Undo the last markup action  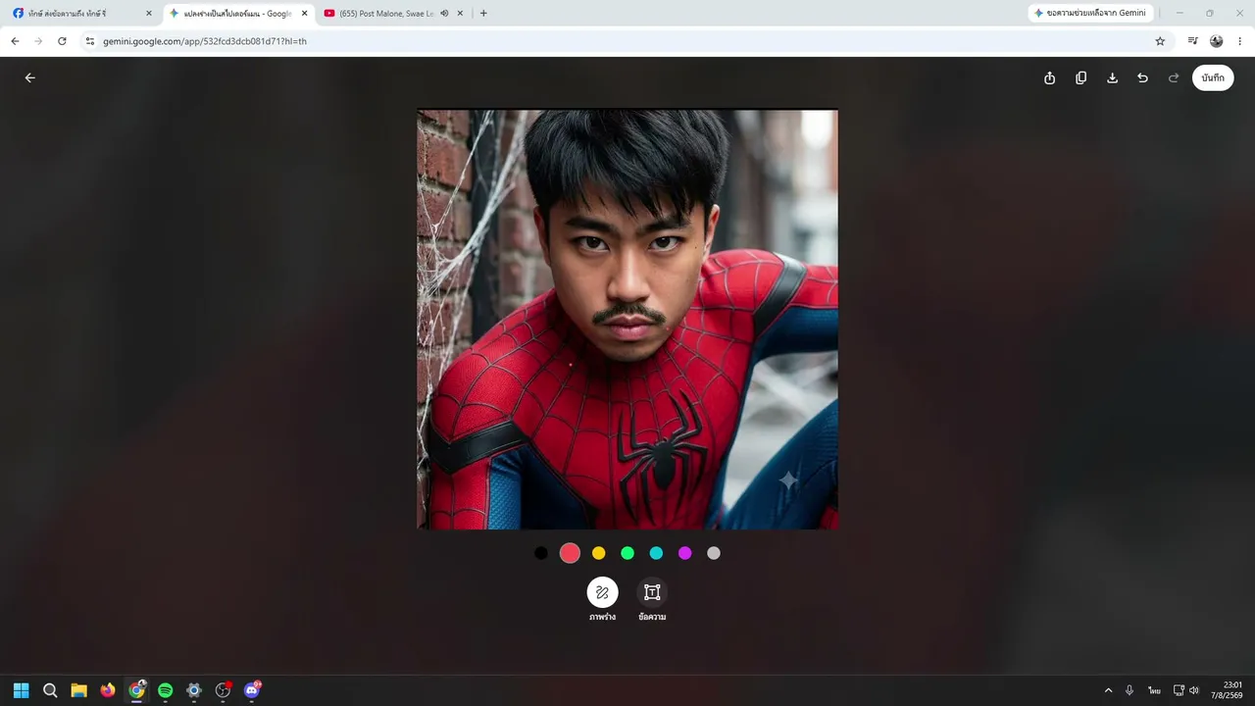coord(1142,77)
